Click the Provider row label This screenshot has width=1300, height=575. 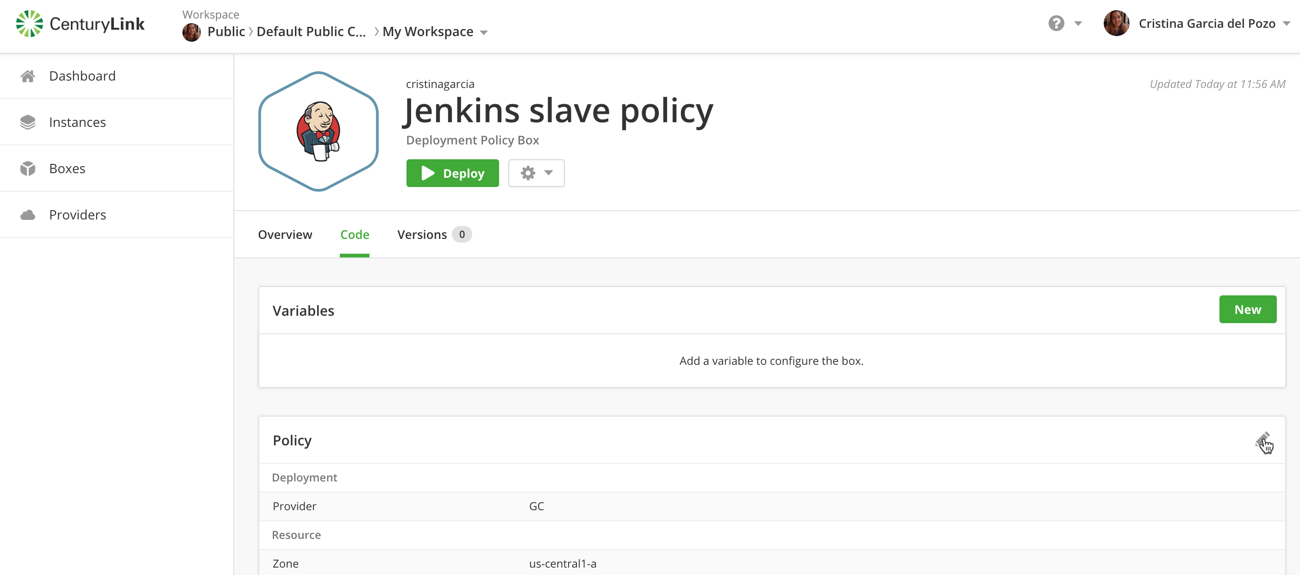pyautogui.click(x=294, y=506)
